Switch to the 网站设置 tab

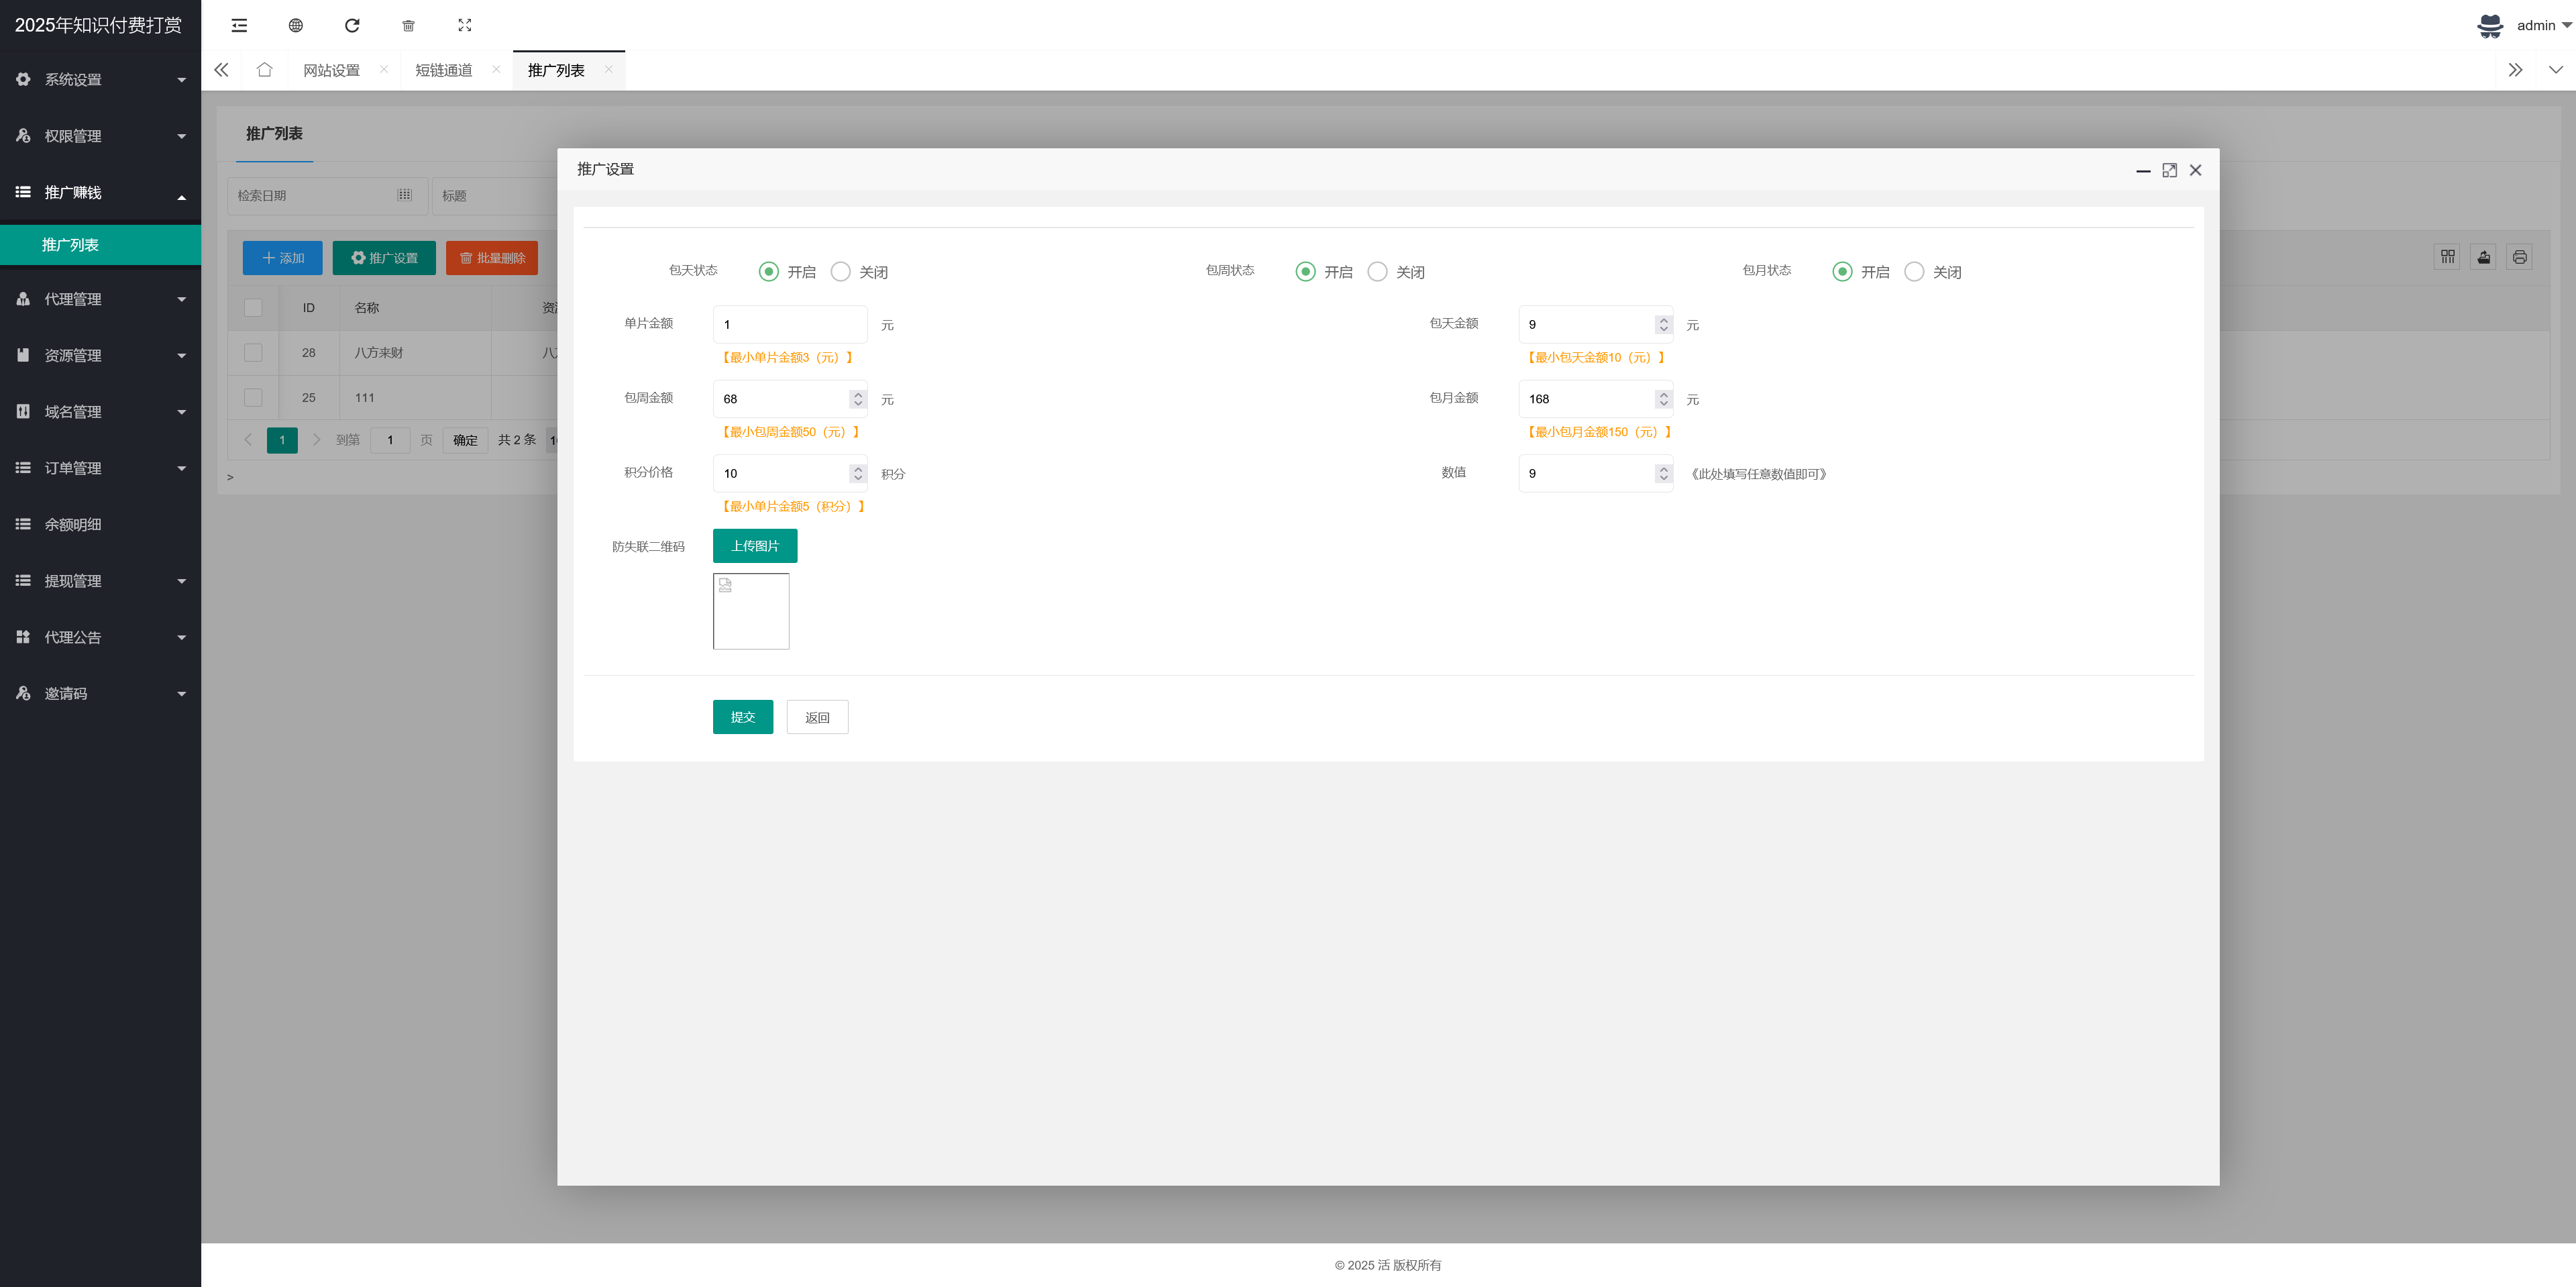pos(331,70)
